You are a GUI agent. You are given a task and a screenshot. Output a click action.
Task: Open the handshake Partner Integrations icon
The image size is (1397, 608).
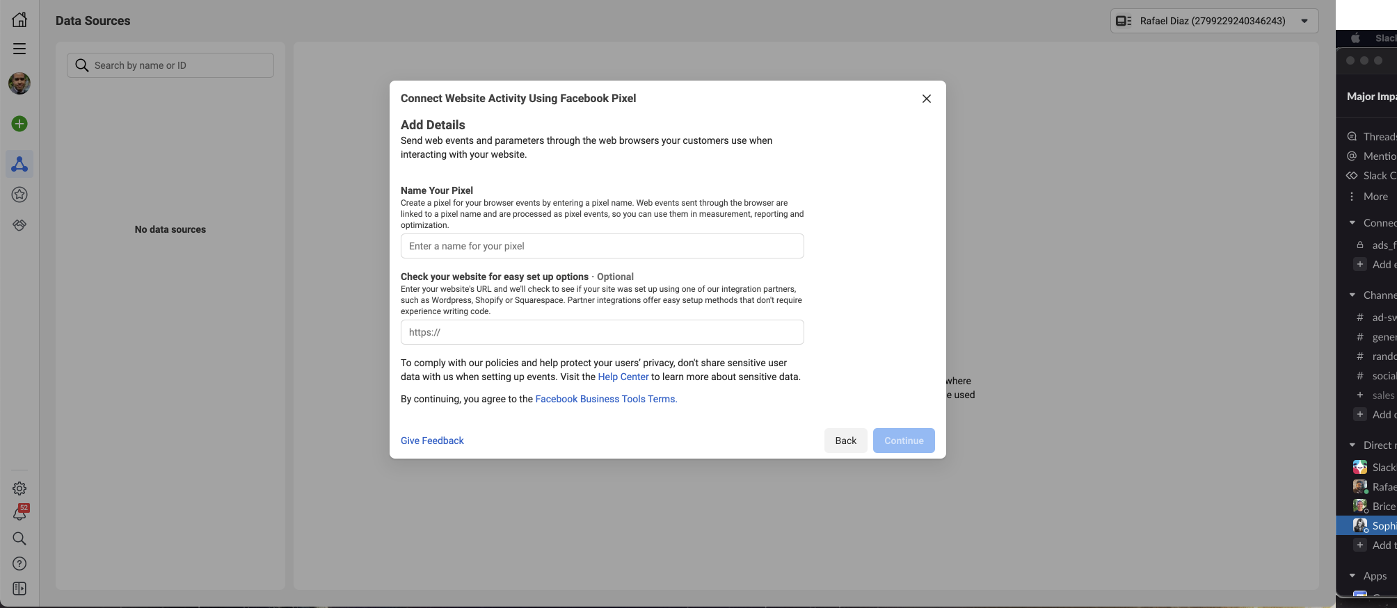(19, 225)
